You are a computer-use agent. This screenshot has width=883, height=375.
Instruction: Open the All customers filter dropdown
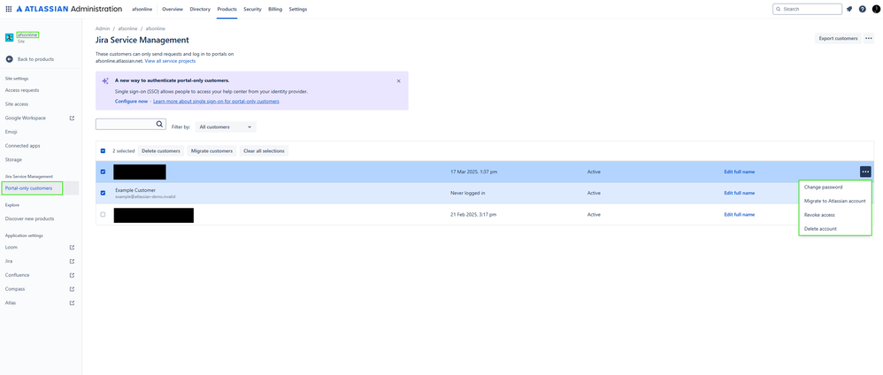(226, 127)
